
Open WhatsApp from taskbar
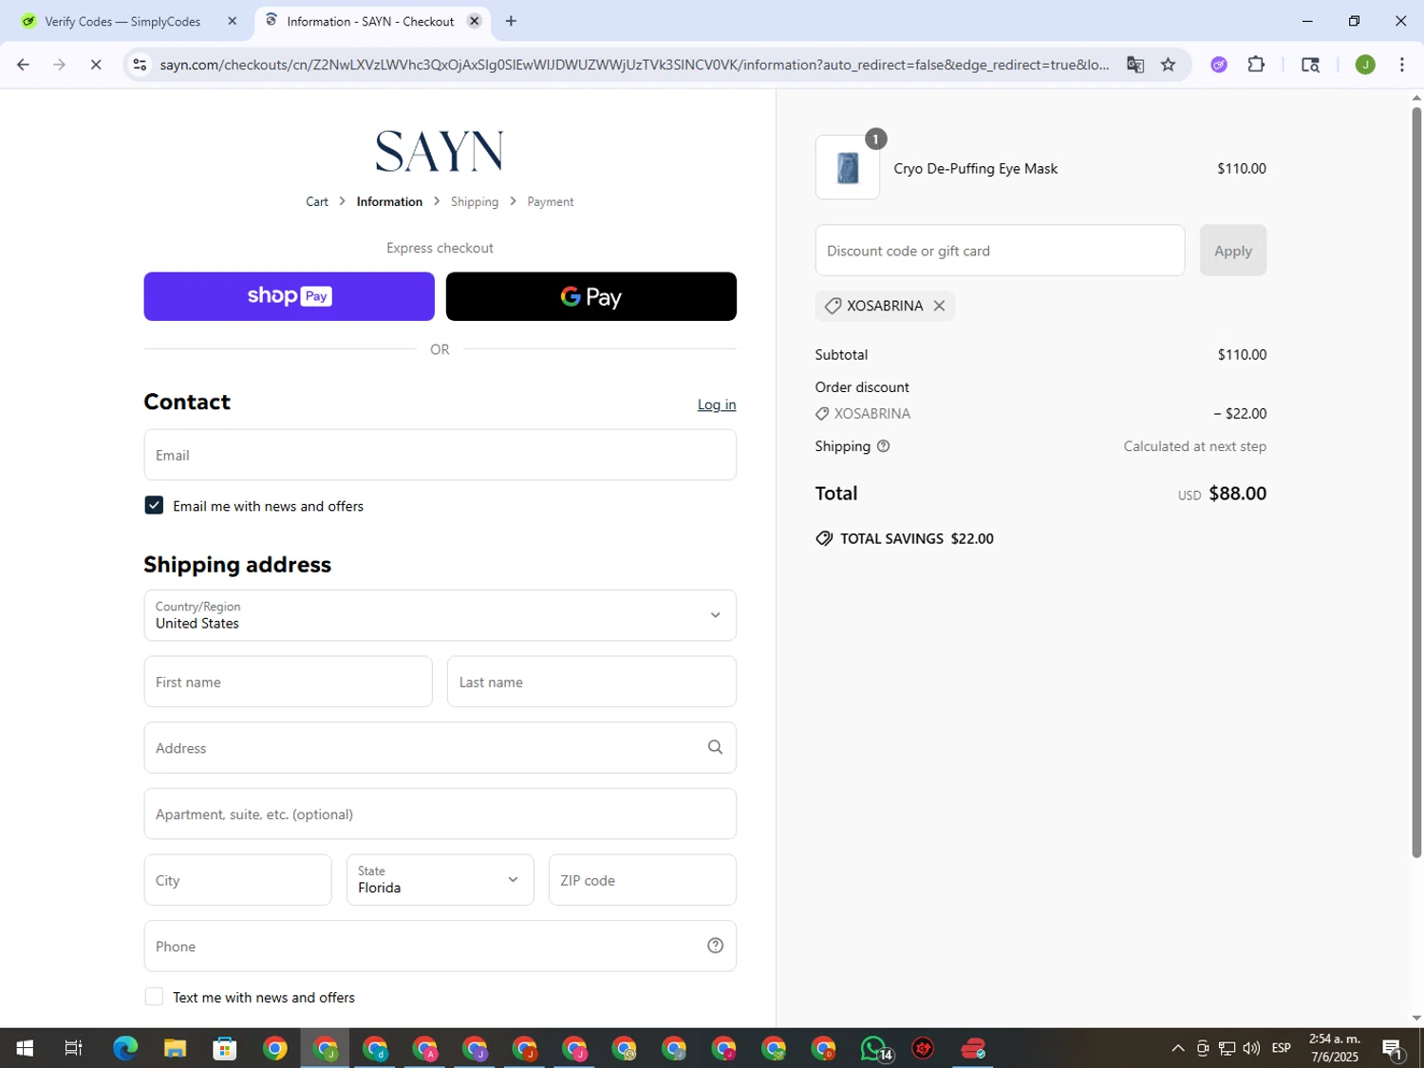click(x=874, y=1048)
